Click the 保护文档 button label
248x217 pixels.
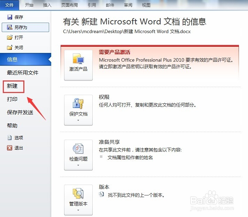78,114
